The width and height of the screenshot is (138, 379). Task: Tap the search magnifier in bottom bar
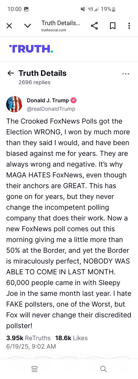click(x=103, y=369)
